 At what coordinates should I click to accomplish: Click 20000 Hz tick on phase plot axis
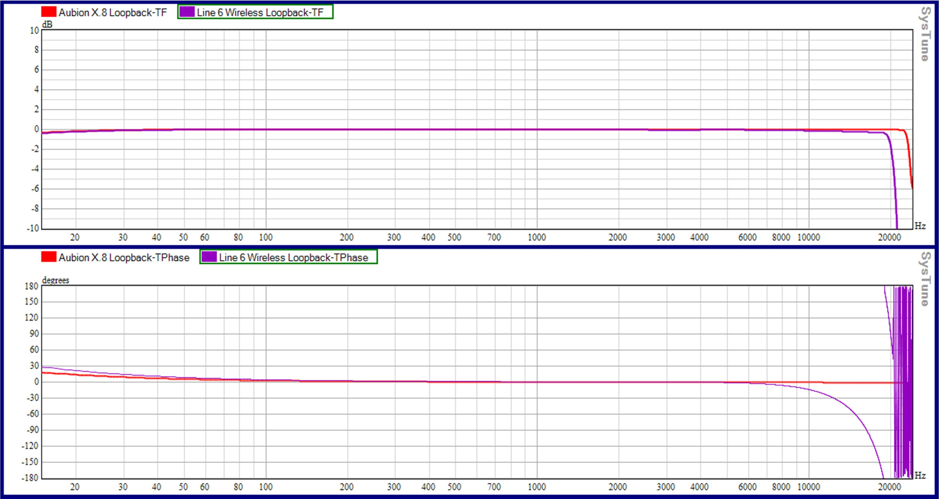[889, 487]
